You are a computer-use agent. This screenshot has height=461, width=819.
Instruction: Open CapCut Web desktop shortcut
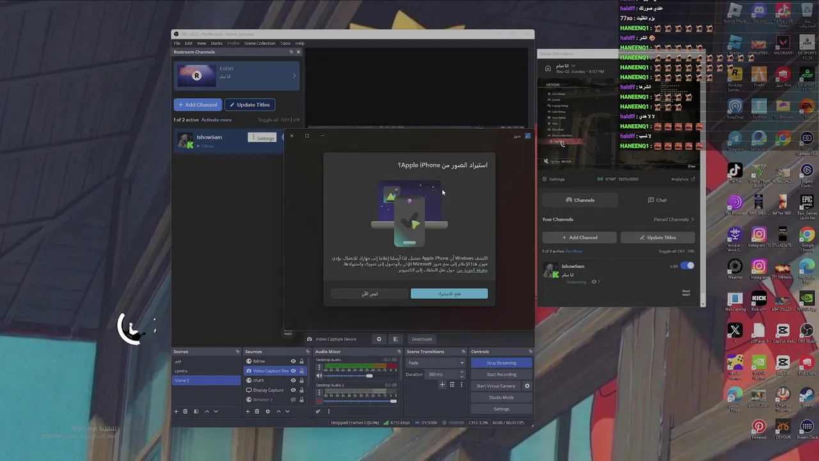coord(783,334)
